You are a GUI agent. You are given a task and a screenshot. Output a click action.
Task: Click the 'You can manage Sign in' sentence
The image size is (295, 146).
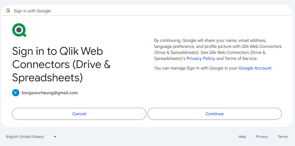[x=213, y=68]
